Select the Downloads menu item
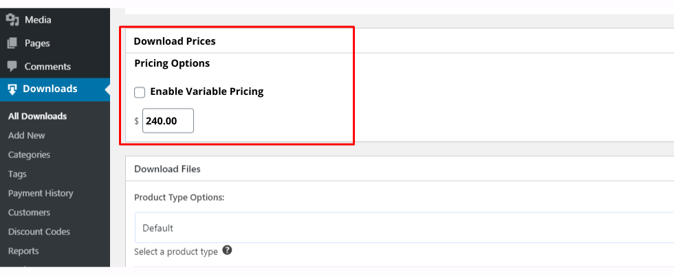 pos(50,89)
